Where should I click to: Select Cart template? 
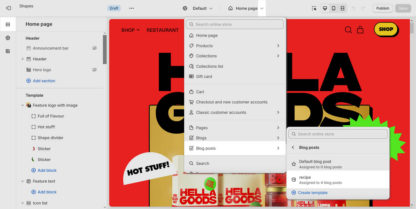235,92
